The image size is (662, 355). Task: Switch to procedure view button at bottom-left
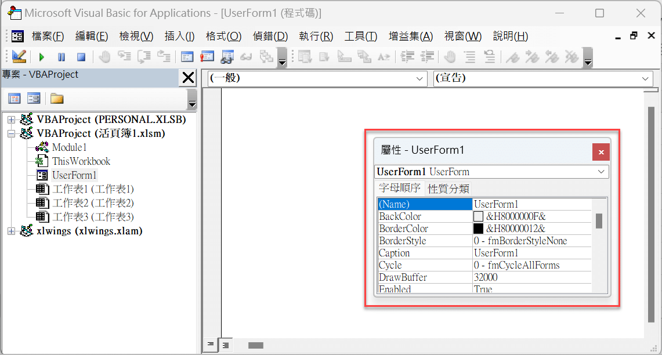(x=210, y=345)
